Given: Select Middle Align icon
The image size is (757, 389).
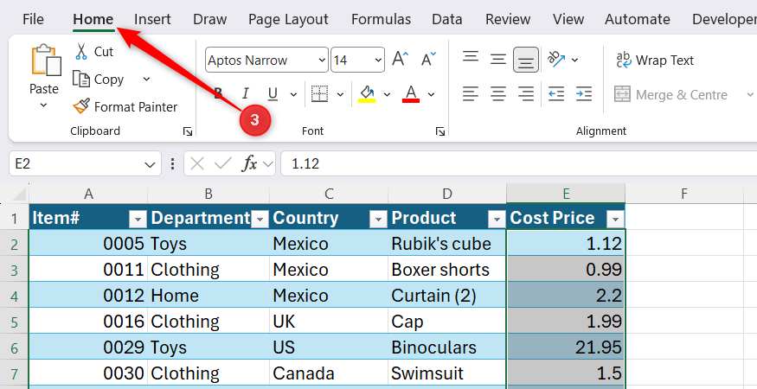Looking at the screenshot, I should pyautogui.click(x=497, y=60).
